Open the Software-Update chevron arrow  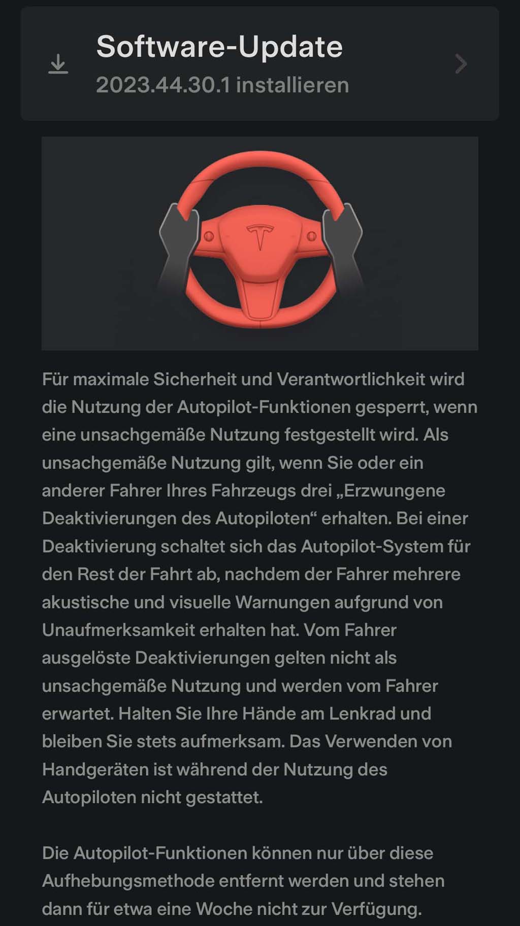tap(461, 63)
